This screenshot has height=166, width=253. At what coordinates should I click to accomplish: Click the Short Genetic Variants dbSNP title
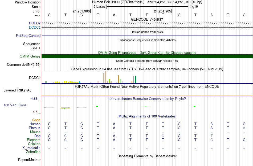coord(147,61)
